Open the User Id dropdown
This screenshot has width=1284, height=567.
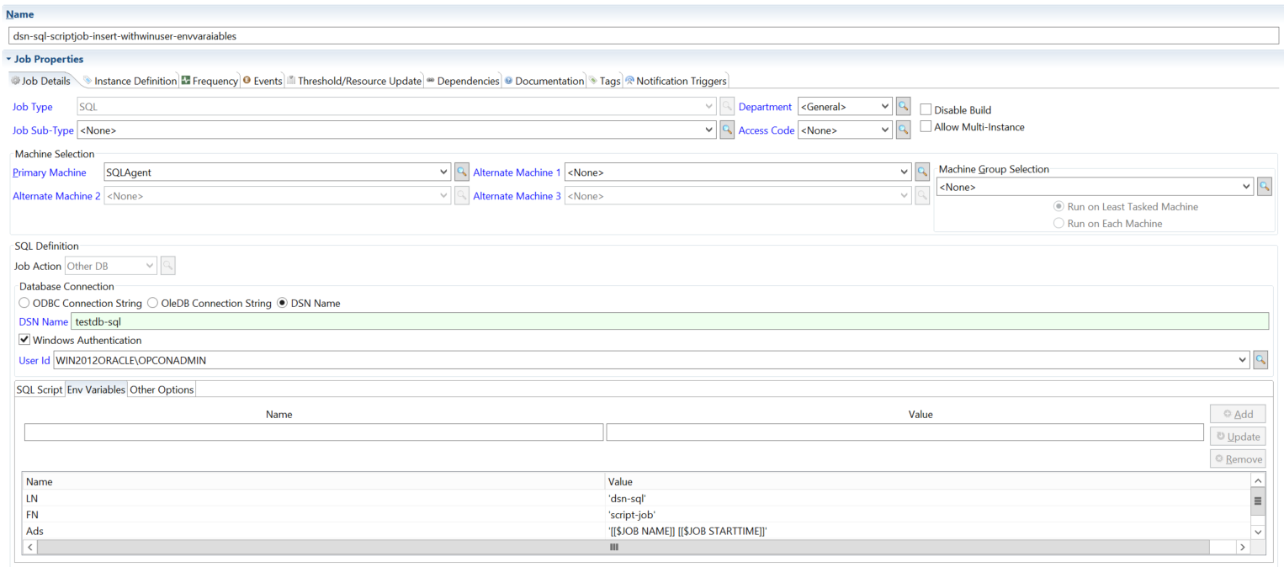[1243, 360]
